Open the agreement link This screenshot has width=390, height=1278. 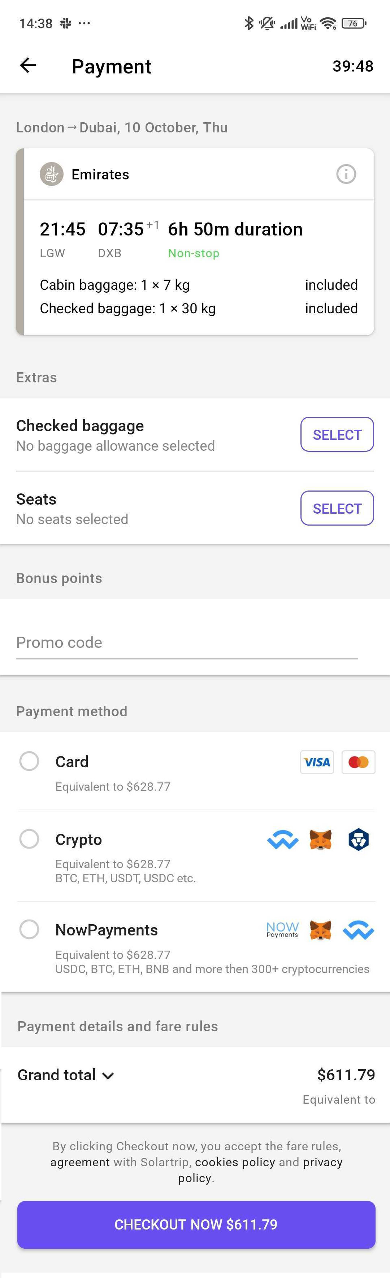tap(80, 1162)
